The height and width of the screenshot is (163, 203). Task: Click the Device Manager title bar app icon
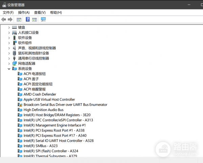pos(4,5)
